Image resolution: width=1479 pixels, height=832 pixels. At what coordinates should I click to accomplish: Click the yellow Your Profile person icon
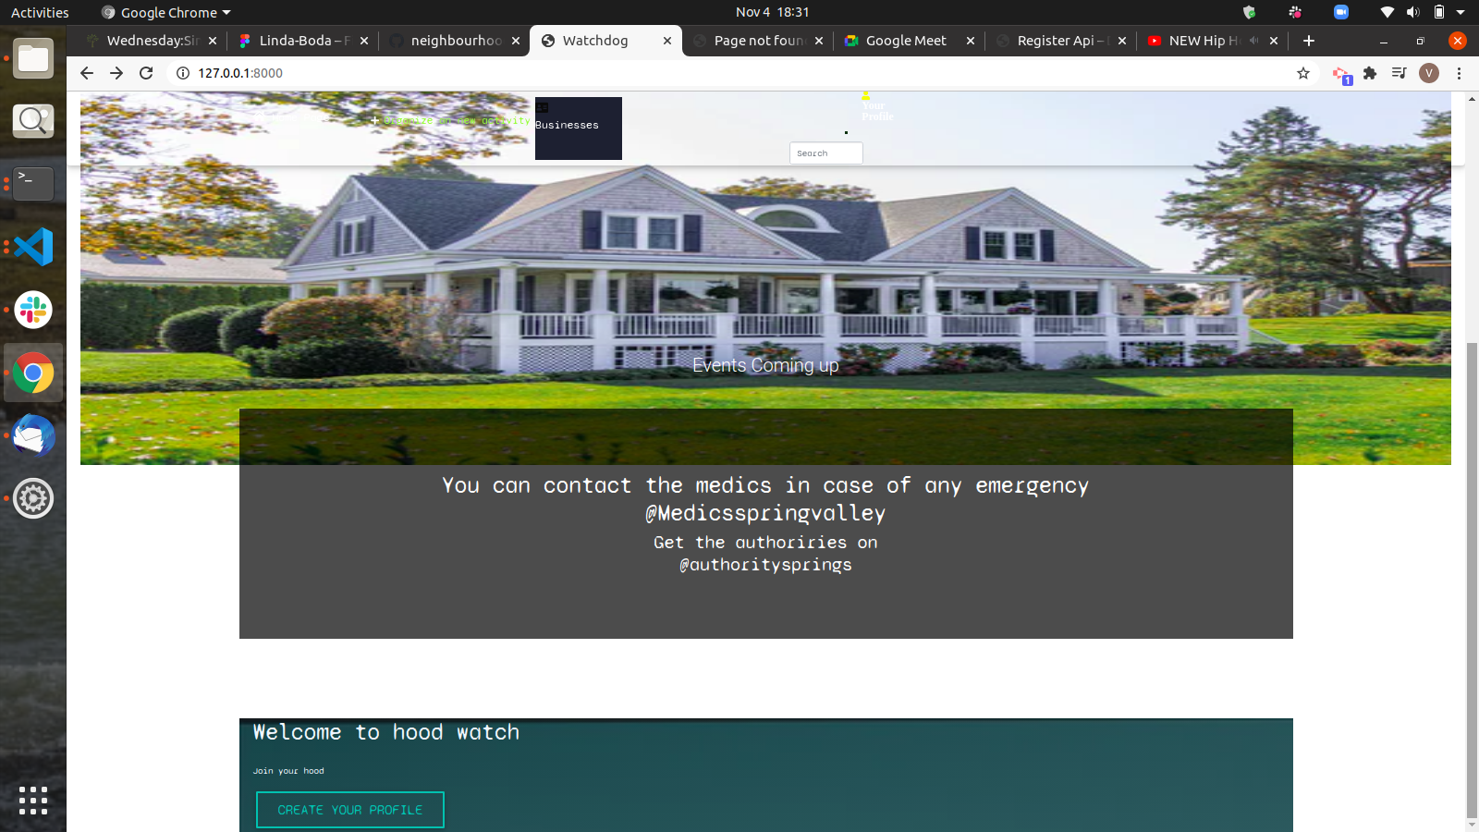[x=866, y=97]
